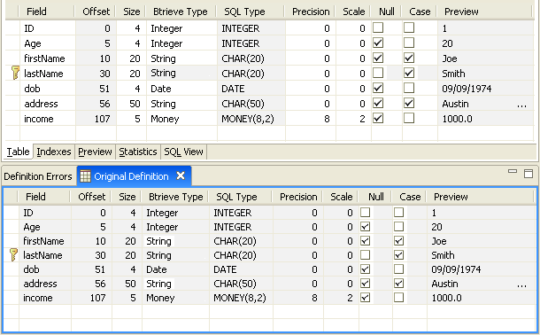Viewport: 540px width, 335px height.
Task: Click ellipsis button in upper address preview cell
Action: (x=521, y=104)
